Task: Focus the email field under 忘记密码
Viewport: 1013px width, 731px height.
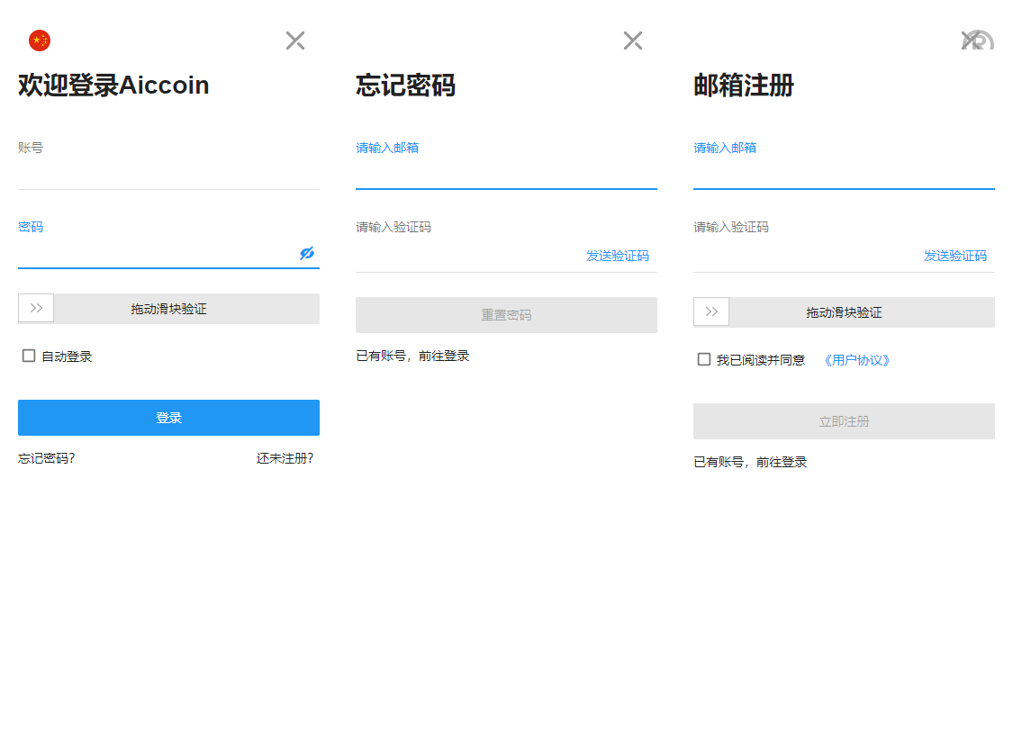Action: (506, 174)
